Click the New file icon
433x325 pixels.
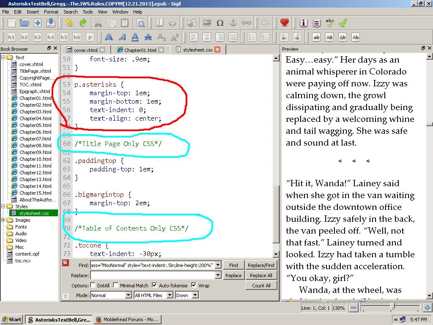click(x=11, y=23)
